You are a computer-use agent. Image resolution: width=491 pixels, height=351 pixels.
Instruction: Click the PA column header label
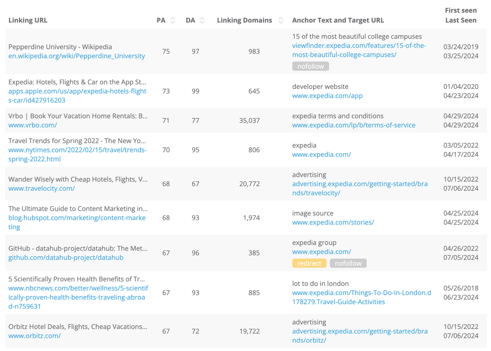point(161,20)
